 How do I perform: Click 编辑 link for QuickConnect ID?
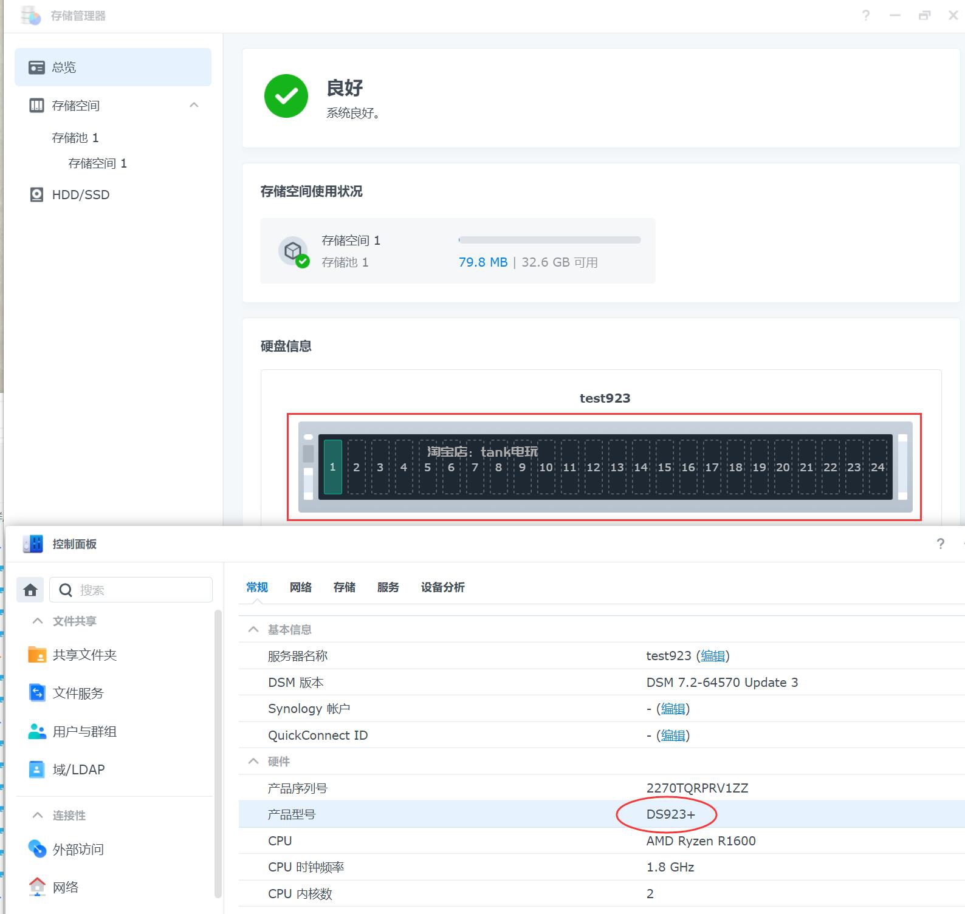(x=673, y=735)
